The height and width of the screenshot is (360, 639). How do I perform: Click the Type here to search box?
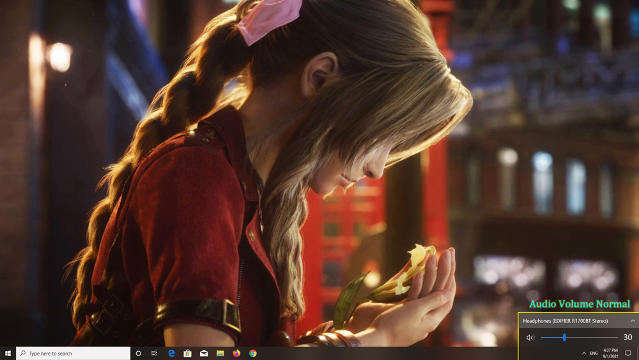click(x=73, y=354)
